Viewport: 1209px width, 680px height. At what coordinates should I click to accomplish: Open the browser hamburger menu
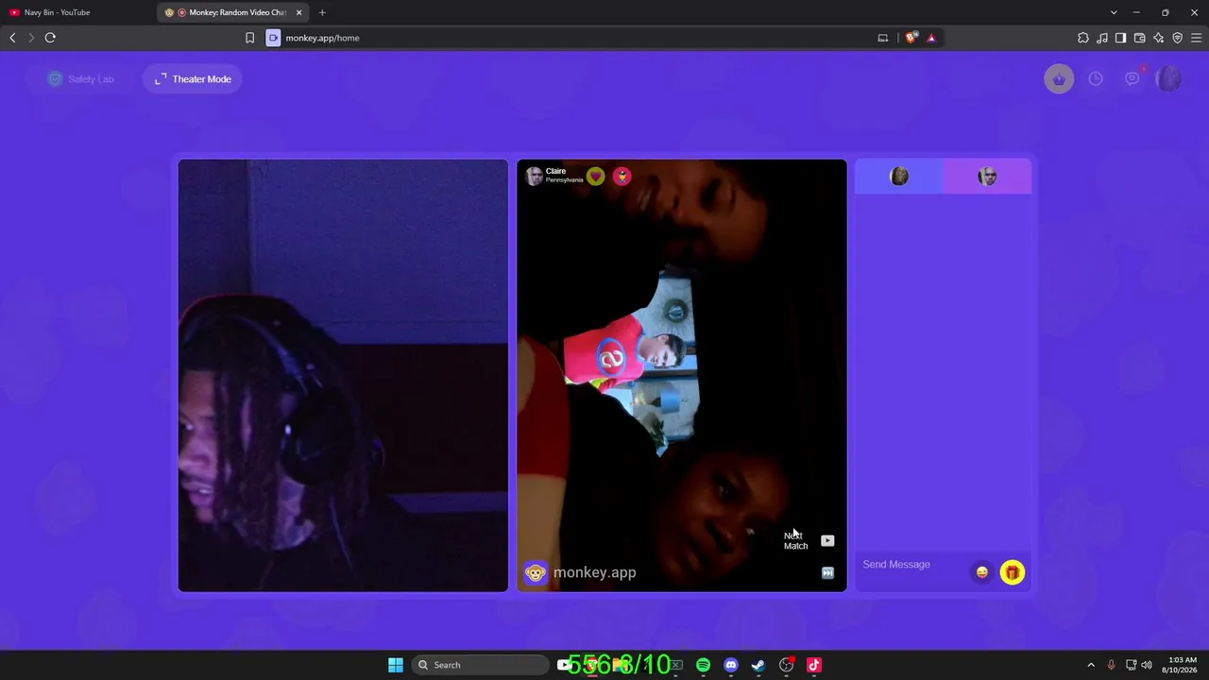pyautogui.click(x=1196, y=38)
